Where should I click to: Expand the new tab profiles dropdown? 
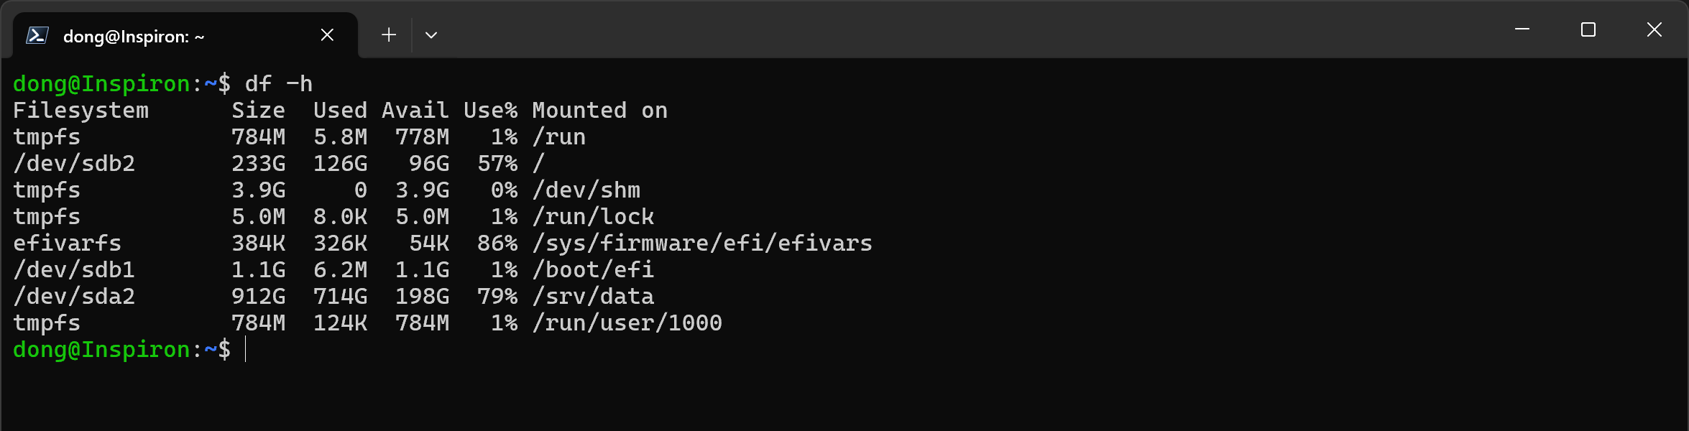[x=431, y=35]
